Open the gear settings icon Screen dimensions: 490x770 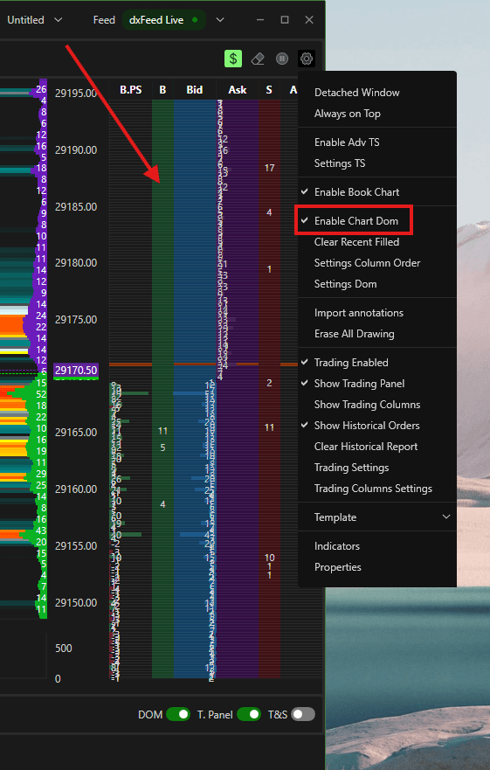[x=307, y=59]
